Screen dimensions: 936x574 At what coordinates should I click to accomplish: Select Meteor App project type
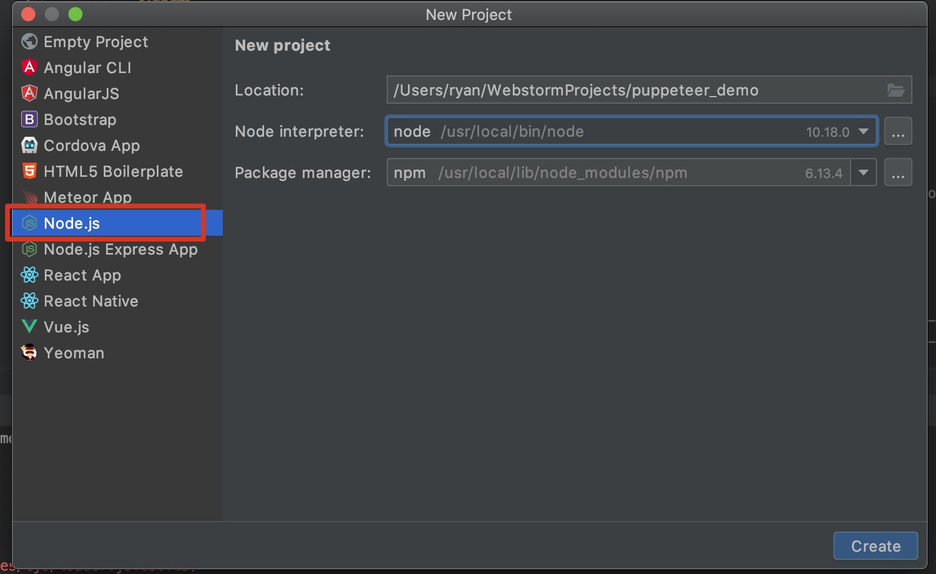pyautogui.click(x=117, y=197)
